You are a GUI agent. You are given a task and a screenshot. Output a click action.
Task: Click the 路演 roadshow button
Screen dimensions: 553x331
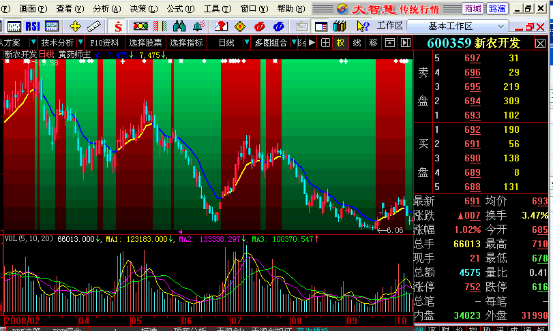(x=497, y=8)
